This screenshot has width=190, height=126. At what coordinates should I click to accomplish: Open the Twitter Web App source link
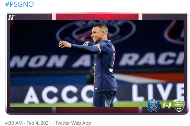point(73,123)
